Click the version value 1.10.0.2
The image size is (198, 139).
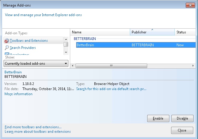pos(28,84)
